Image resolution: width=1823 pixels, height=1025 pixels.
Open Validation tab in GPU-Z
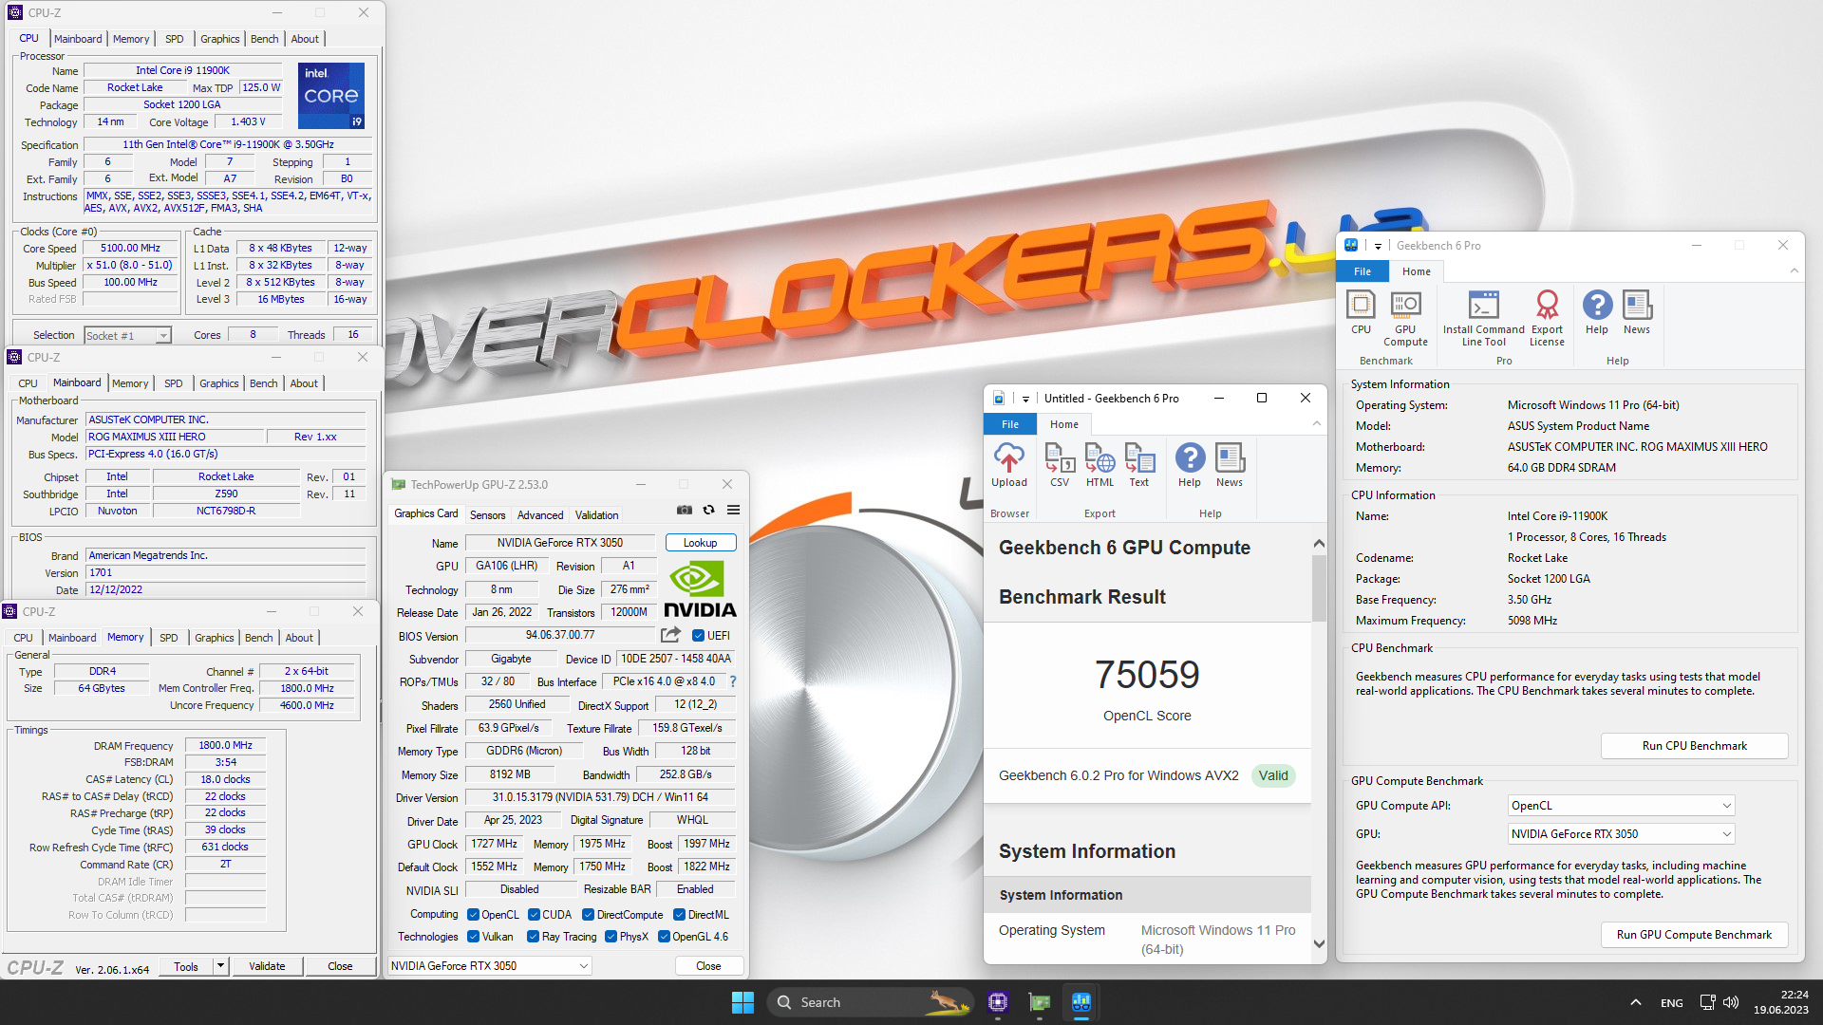596,515
